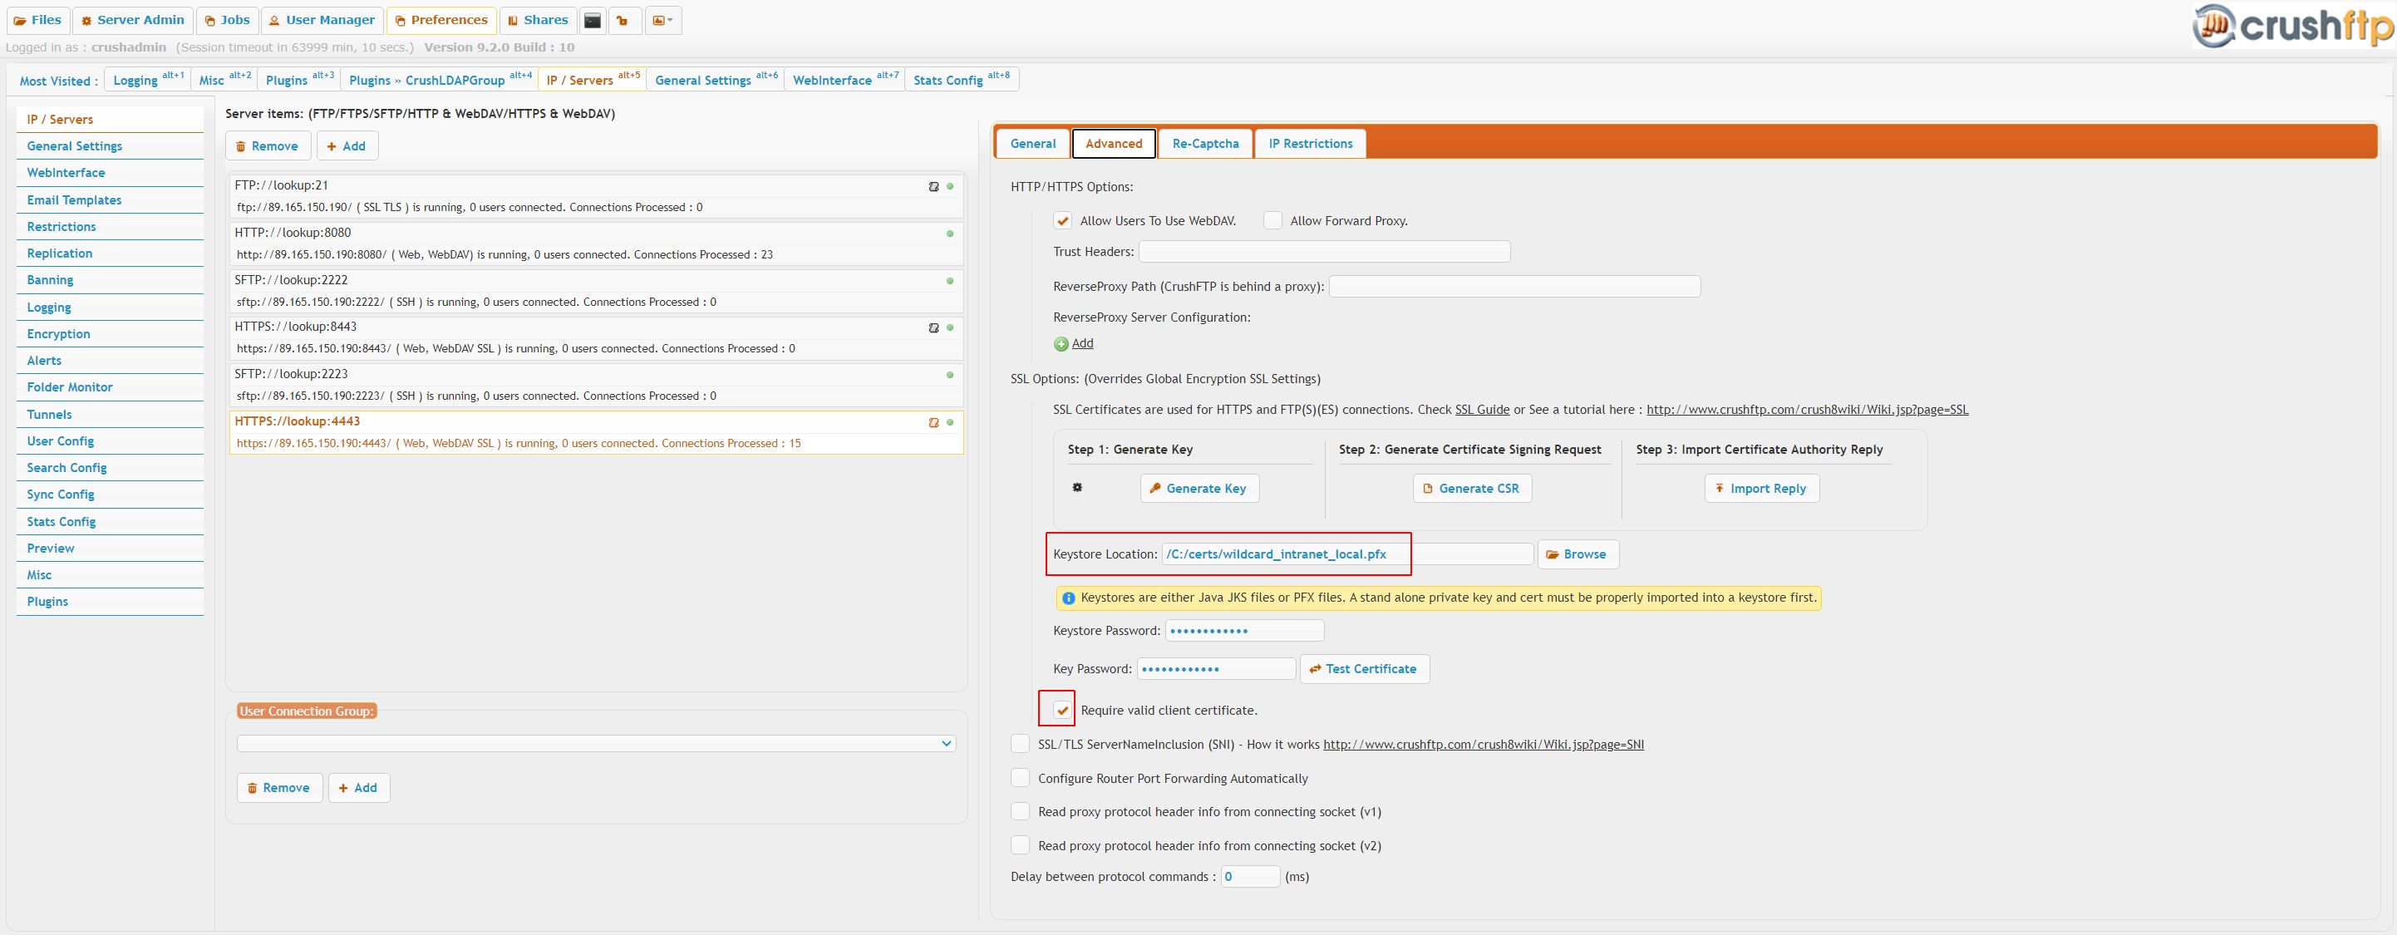Switch to the General tab
Screen dimensions: 2397x935
pyautogui.click(x=1033, y=143)
